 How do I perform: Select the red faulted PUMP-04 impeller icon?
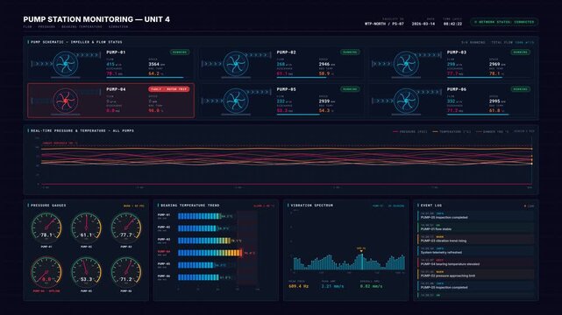pos(65,101)
